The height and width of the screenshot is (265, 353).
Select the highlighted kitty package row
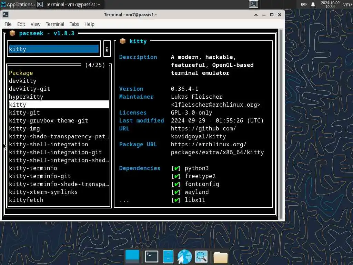pos(59,105)
